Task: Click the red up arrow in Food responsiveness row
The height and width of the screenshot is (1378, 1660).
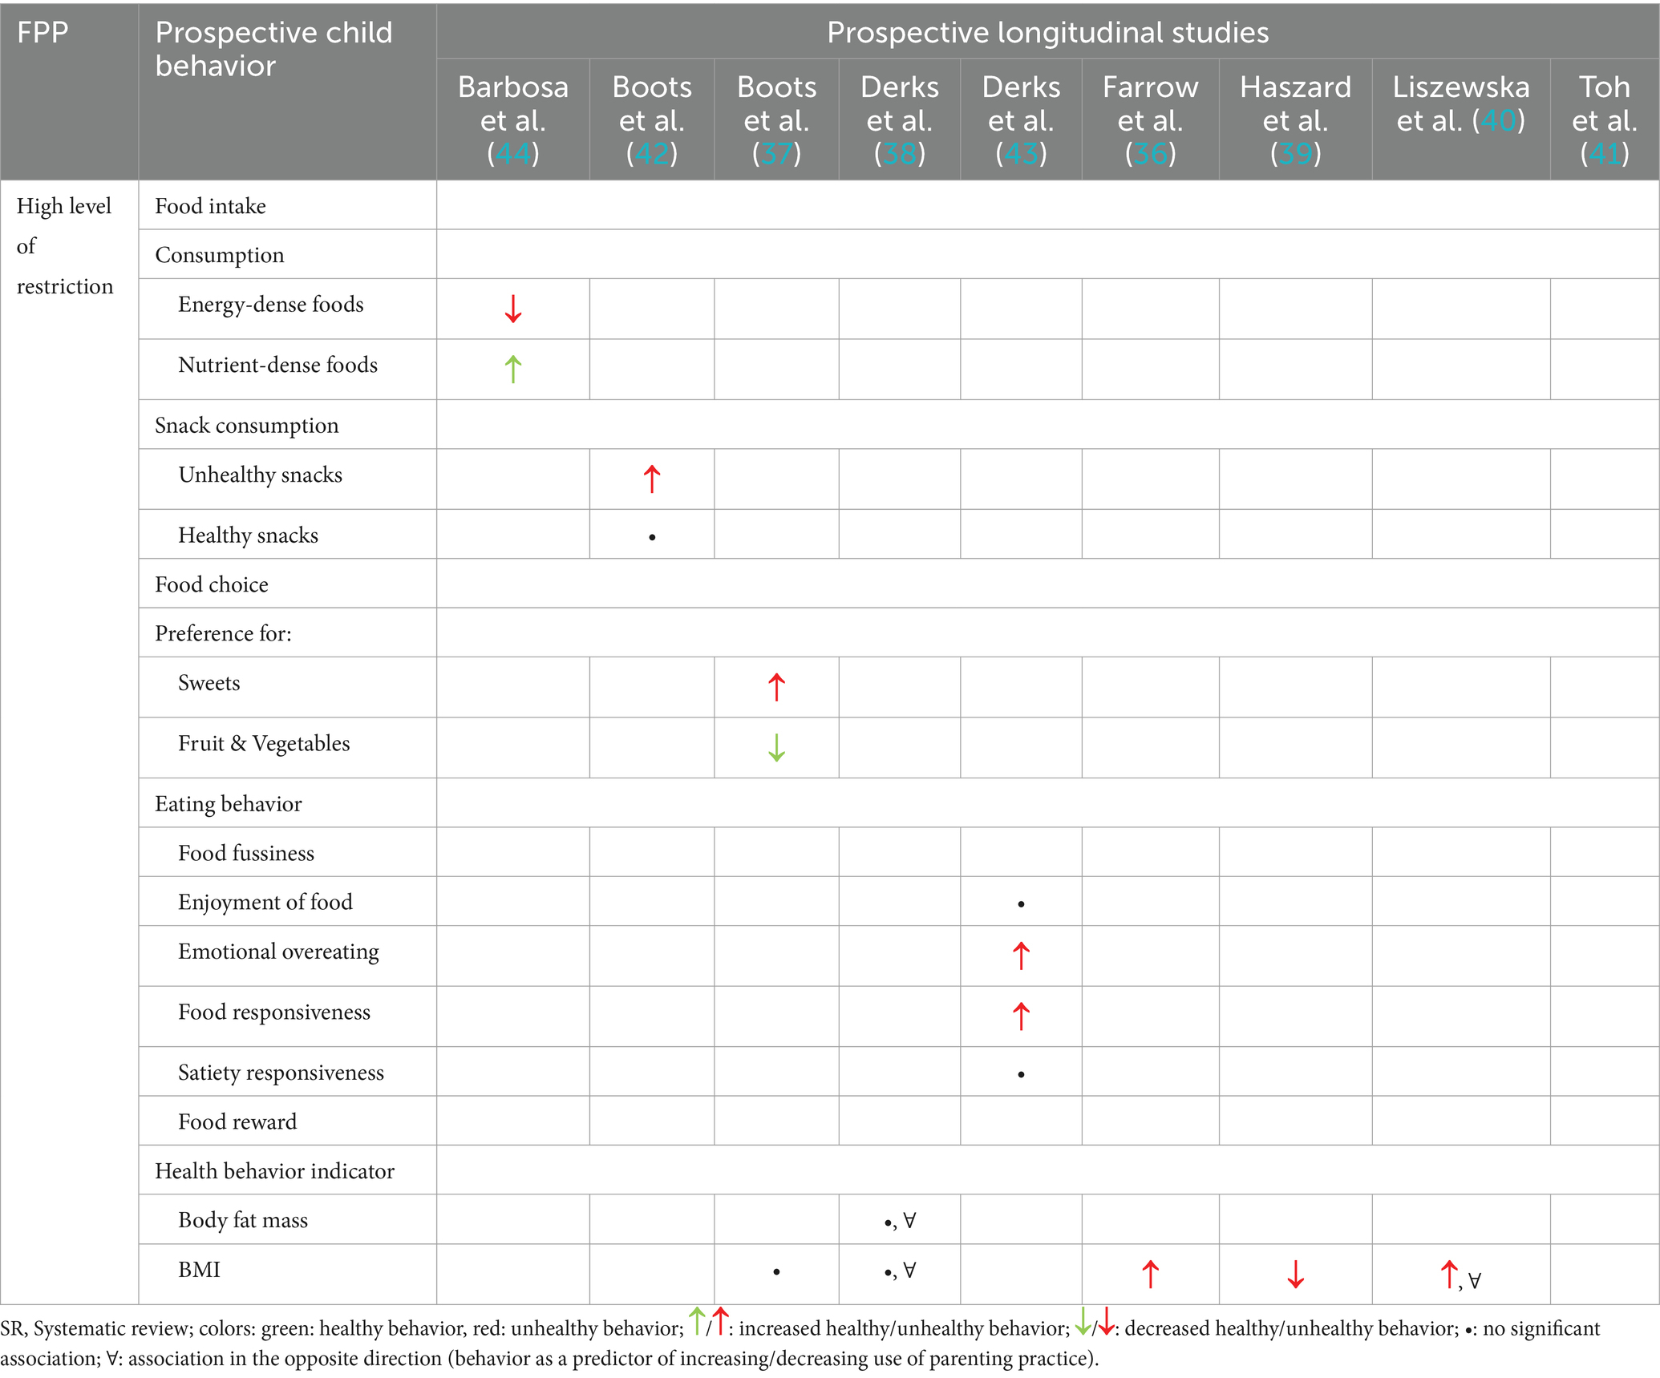Action: coord(1021,1016)
